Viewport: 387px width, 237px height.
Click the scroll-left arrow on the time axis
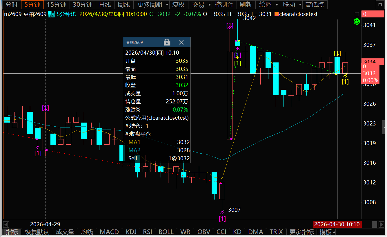6,224
